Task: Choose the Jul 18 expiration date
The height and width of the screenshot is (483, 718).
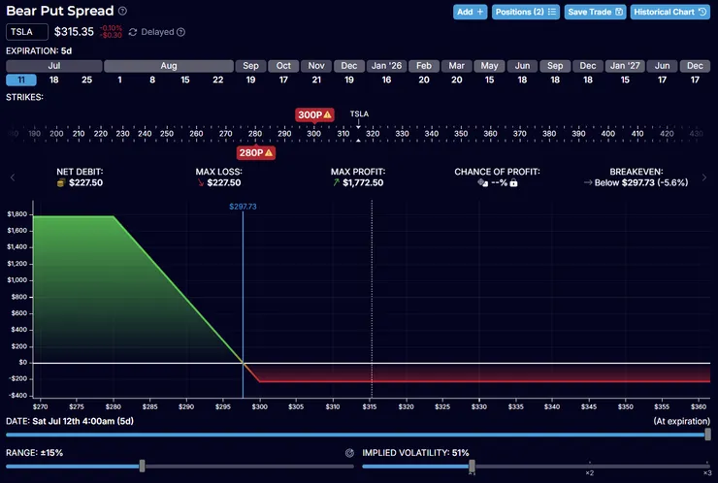Action: 54,80
